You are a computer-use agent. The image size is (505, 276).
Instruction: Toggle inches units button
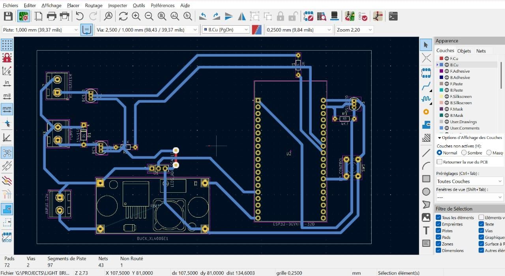click(7, 83)
